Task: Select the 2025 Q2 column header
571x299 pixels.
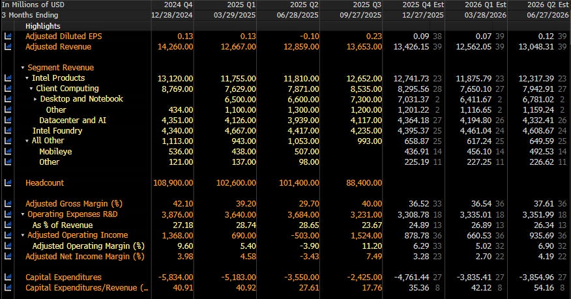Action: click(304, 5)
